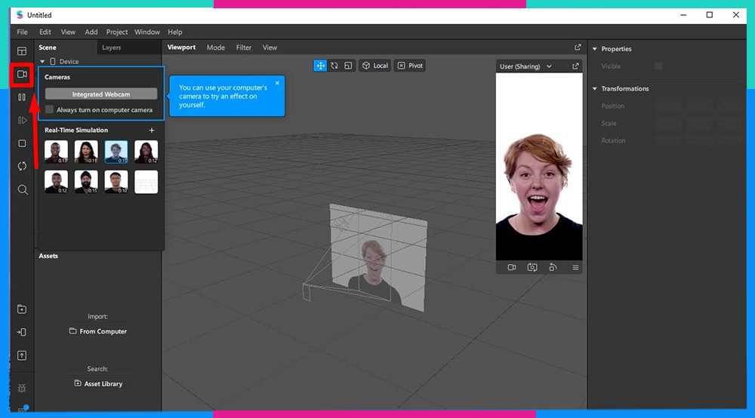
Task: Select the 0:10 simulation thumbnail
Action: [116, 182]
